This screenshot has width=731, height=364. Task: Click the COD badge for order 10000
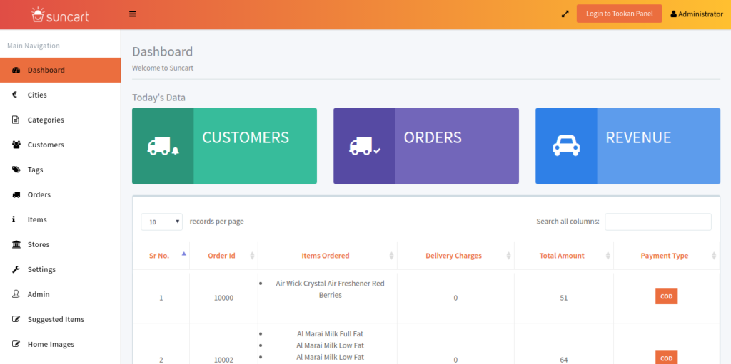(x=666, y=297)
